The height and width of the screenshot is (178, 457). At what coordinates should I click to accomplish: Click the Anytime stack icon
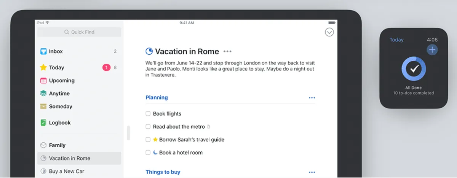tap(43, 93)
